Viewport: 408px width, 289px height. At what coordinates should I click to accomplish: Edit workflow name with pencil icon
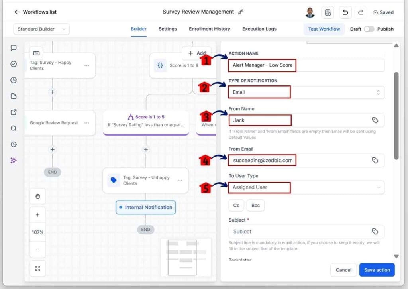pos(241,12)
